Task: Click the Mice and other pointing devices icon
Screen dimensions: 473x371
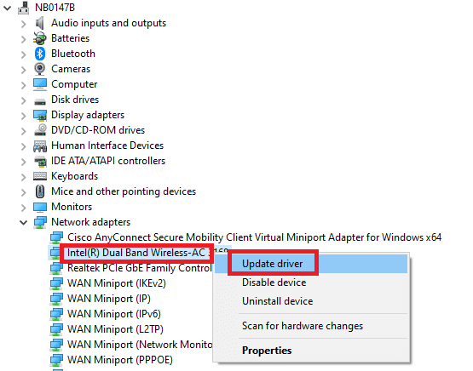Action: point(40,191)
